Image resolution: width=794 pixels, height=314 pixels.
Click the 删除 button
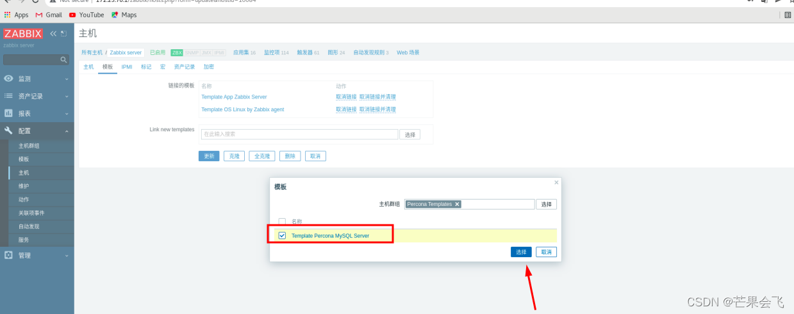(290, 156)
